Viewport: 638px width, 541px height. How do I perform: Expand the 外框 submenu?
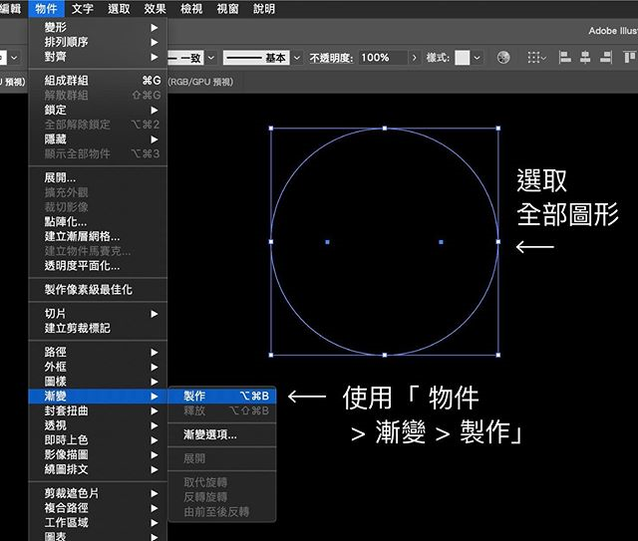click(98, 367)
